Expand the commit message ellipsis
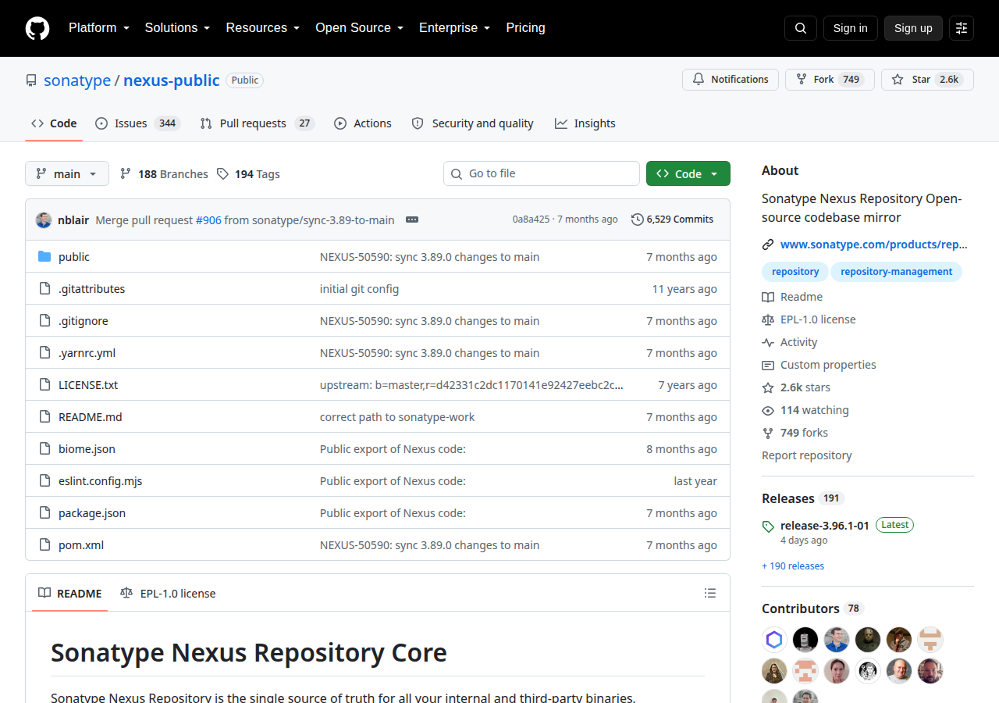999x703 pixels. (412, 219)
